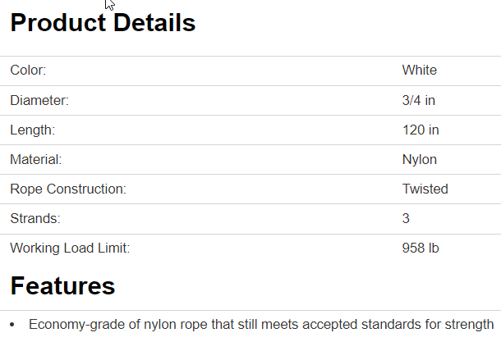This screenshot has height=351, width=501.
Task: Click the Working Load Limit: label
Action: [x=70, y=248]
